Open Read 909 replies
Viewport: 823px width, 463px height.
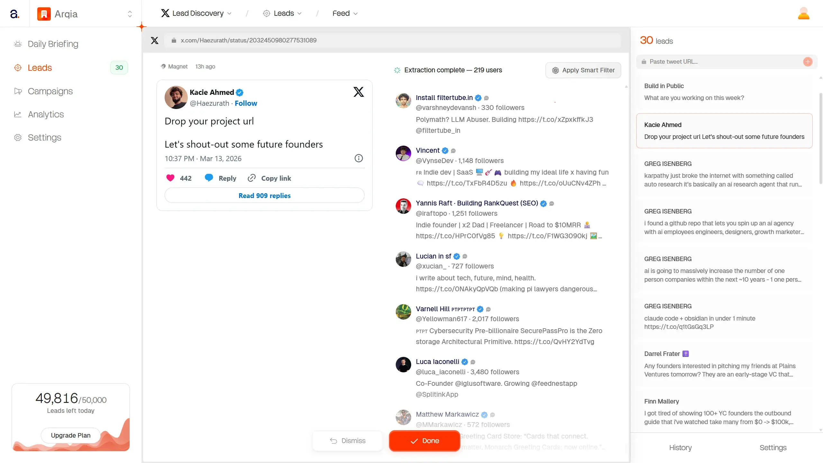264,195
